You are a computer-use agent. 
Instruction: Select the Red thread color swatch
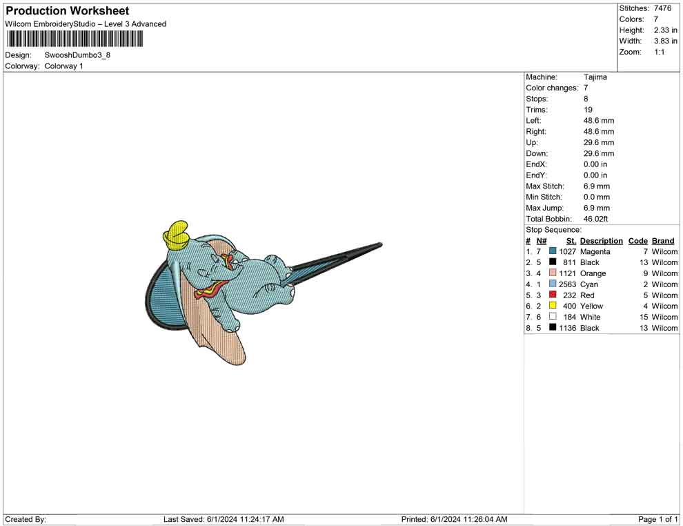pyautogui.click(x=553, y=295)
